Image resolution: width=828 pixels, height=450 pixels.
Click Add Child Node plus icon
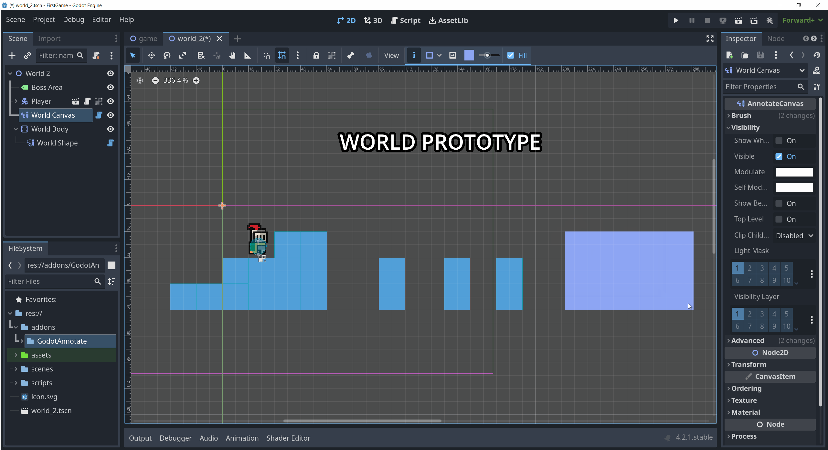(12, 56)
